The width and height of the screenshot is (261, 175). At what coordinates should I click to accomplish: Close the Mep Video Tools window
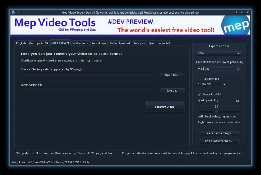(x=248, y=12)
